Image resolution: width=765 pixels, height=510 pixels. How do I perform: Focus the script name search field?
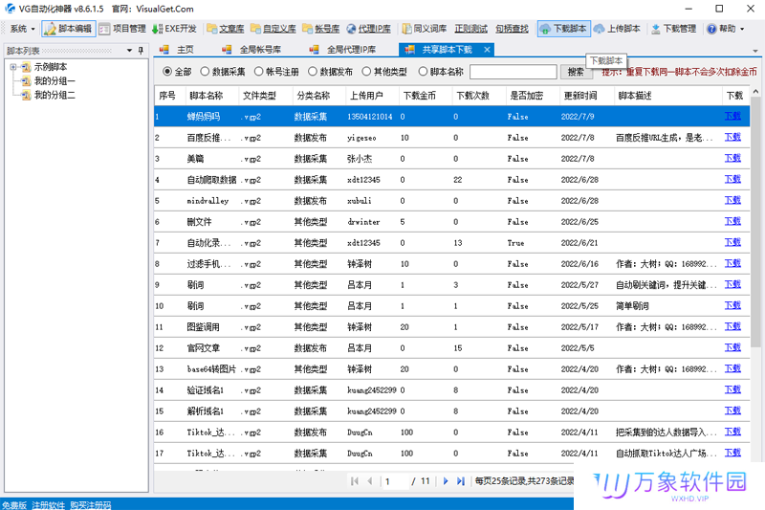point(514,72)
